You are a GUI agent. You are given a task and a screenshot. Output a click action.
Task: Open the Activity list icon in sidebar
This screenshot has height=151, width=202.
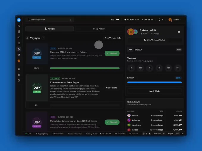pyautogui.click(x=19, y=43)
